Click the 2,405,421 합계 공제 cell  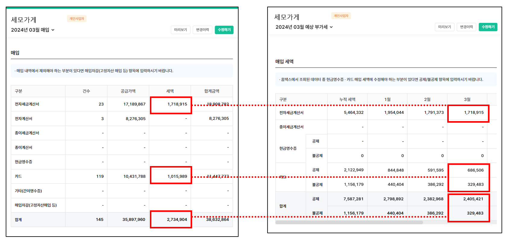point(473,199)
